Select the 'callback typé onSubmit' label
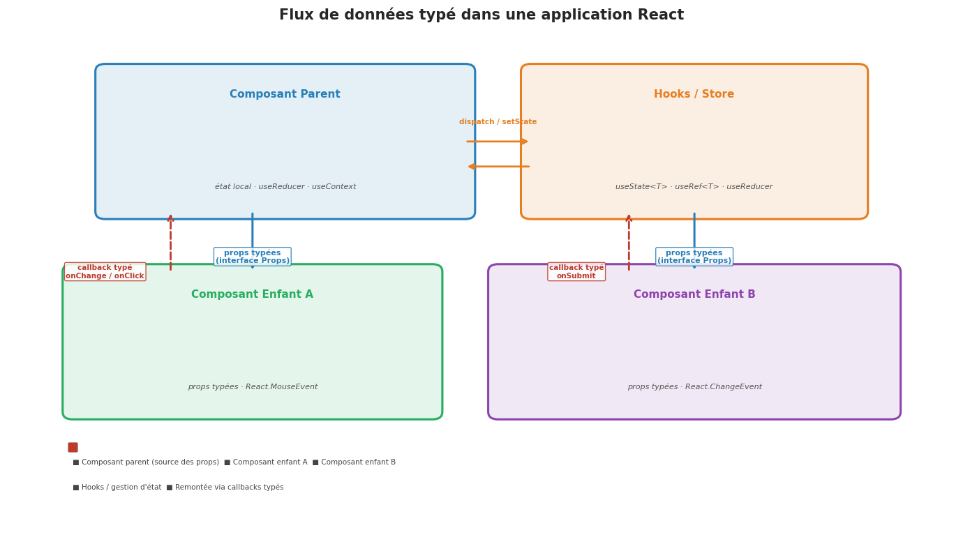 [576, 272]
